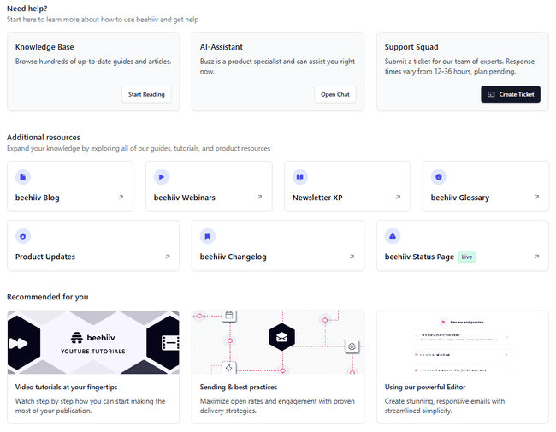Viewport: 556px width, 432px height.
Task: Click the Newsletter XP book icon
Action: point(300,177)
